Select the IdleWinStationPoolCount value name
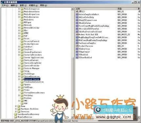141x123 pixels. pyautogui.click(x=90, y=31)
